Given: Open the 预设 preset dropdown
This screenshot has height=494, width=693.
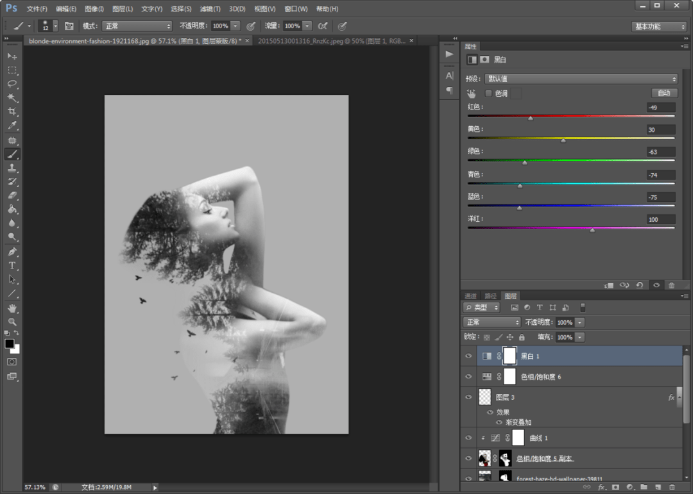Looking at the screenshot, I should (581, 79).
